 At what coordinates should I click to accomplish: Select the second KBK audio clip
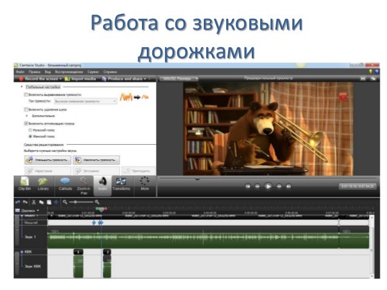pyautogui.click(x=107, y=266)
